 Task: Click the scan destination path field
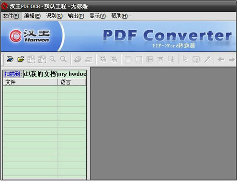[55, 74]
